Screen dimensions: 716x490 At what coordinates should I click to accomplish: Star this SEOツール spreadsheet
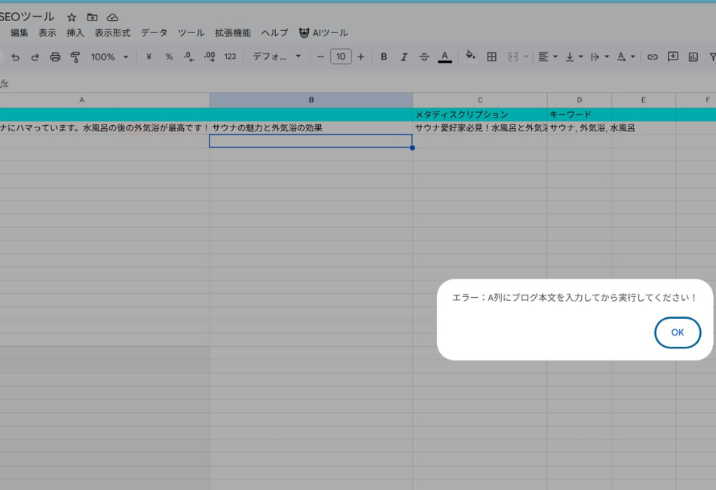pyautogui.click(x=72, y=17)
